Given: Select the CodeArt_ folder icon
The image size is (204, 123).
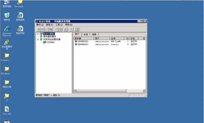Looking at the screenshot, I should (x=6, y=57).
